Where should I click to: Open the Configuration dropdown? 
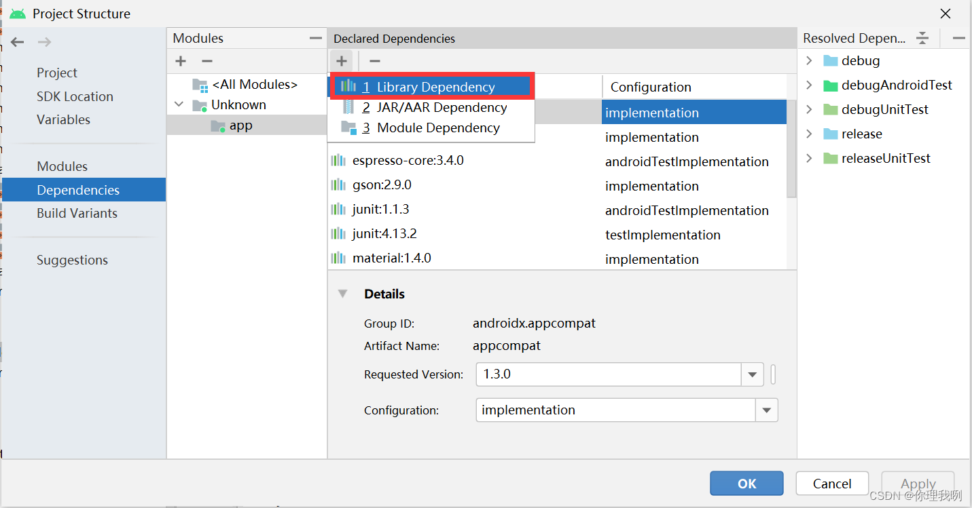(766, 410)
